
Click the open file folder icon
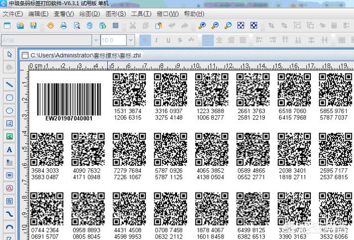(x=20, y=26)
